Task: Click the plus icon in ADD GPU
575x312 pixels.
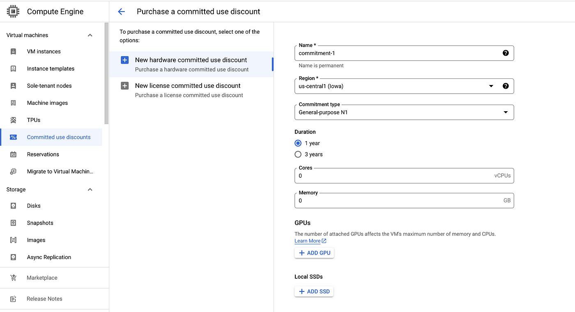Action: tap(302, 253)
